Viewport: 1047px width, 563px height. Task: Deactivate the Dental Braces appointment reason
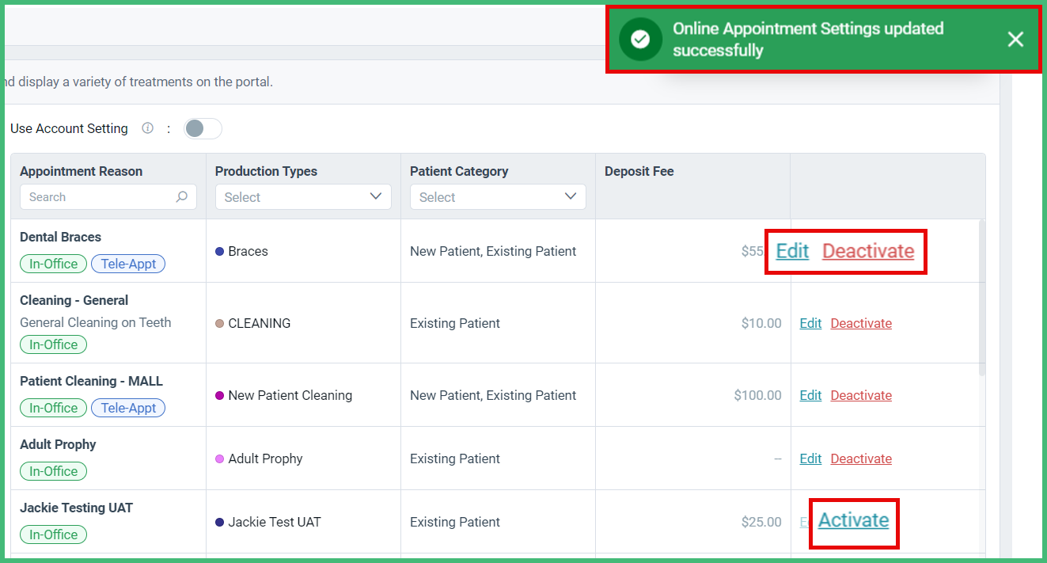868,250
